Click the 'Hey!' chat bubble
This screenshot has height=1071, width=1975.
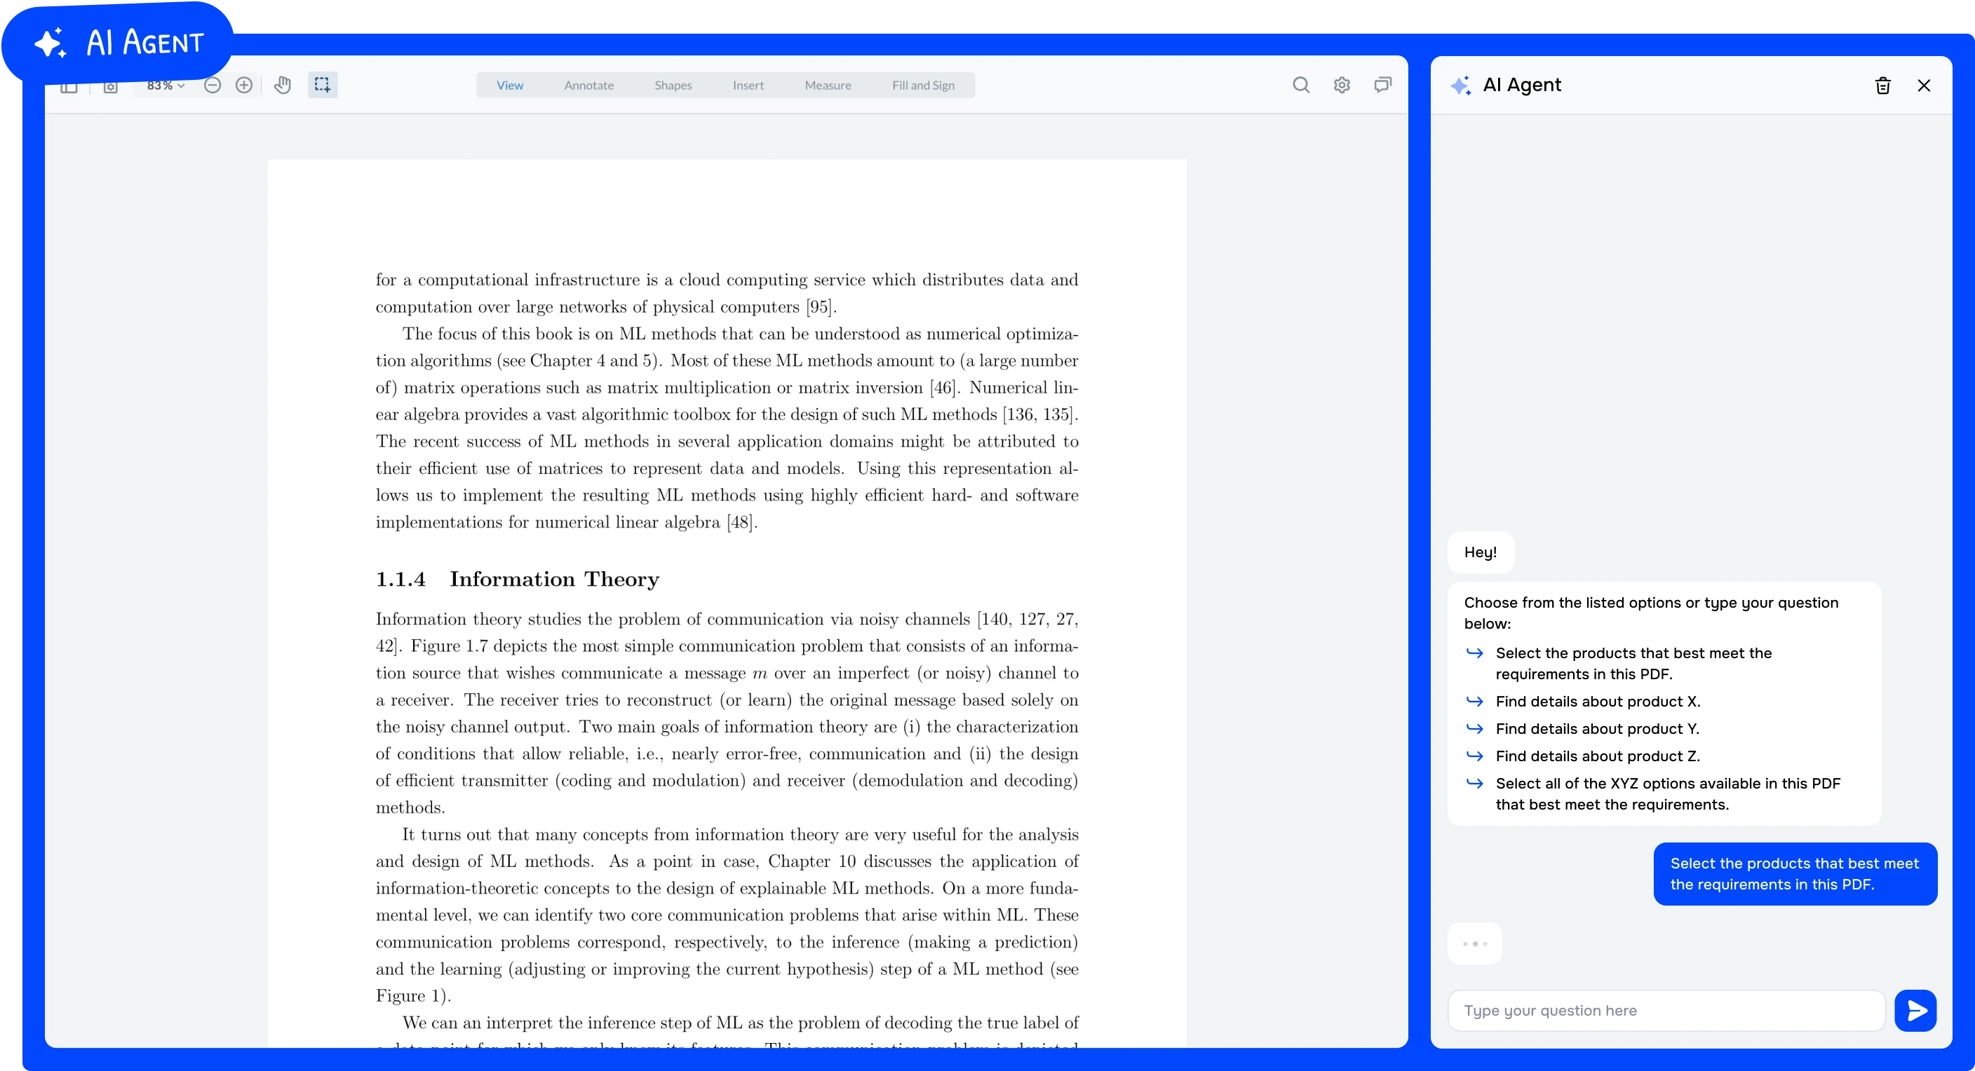1481,552
